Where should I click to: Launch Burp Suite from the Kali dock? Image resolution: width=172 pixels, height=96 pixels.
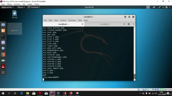click(x=3, y=54)
